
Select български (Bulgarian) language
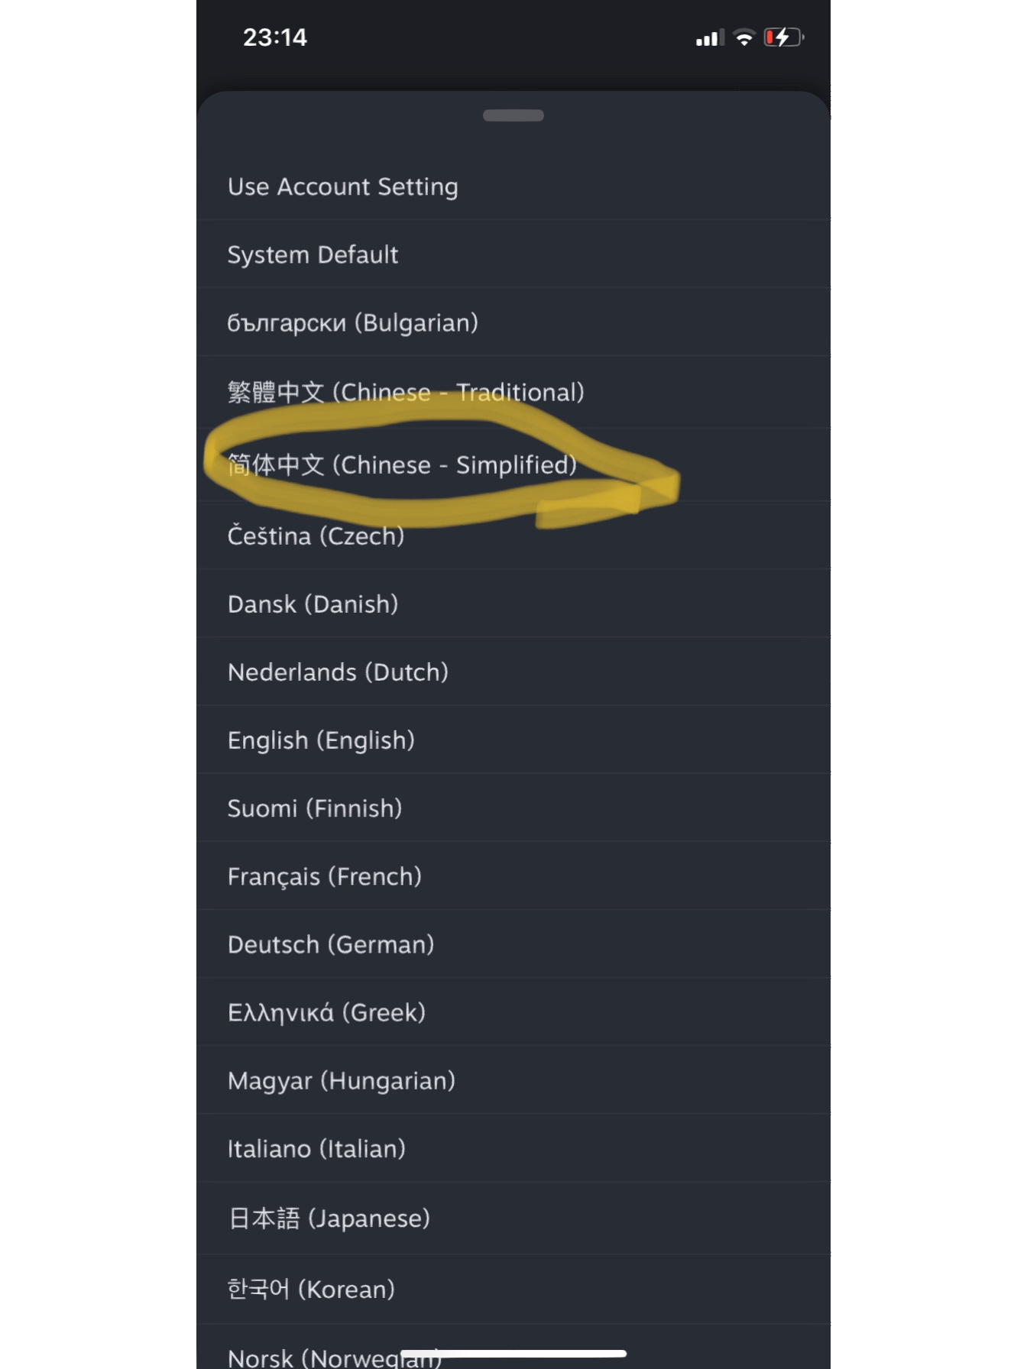click(x=513, y=322)
